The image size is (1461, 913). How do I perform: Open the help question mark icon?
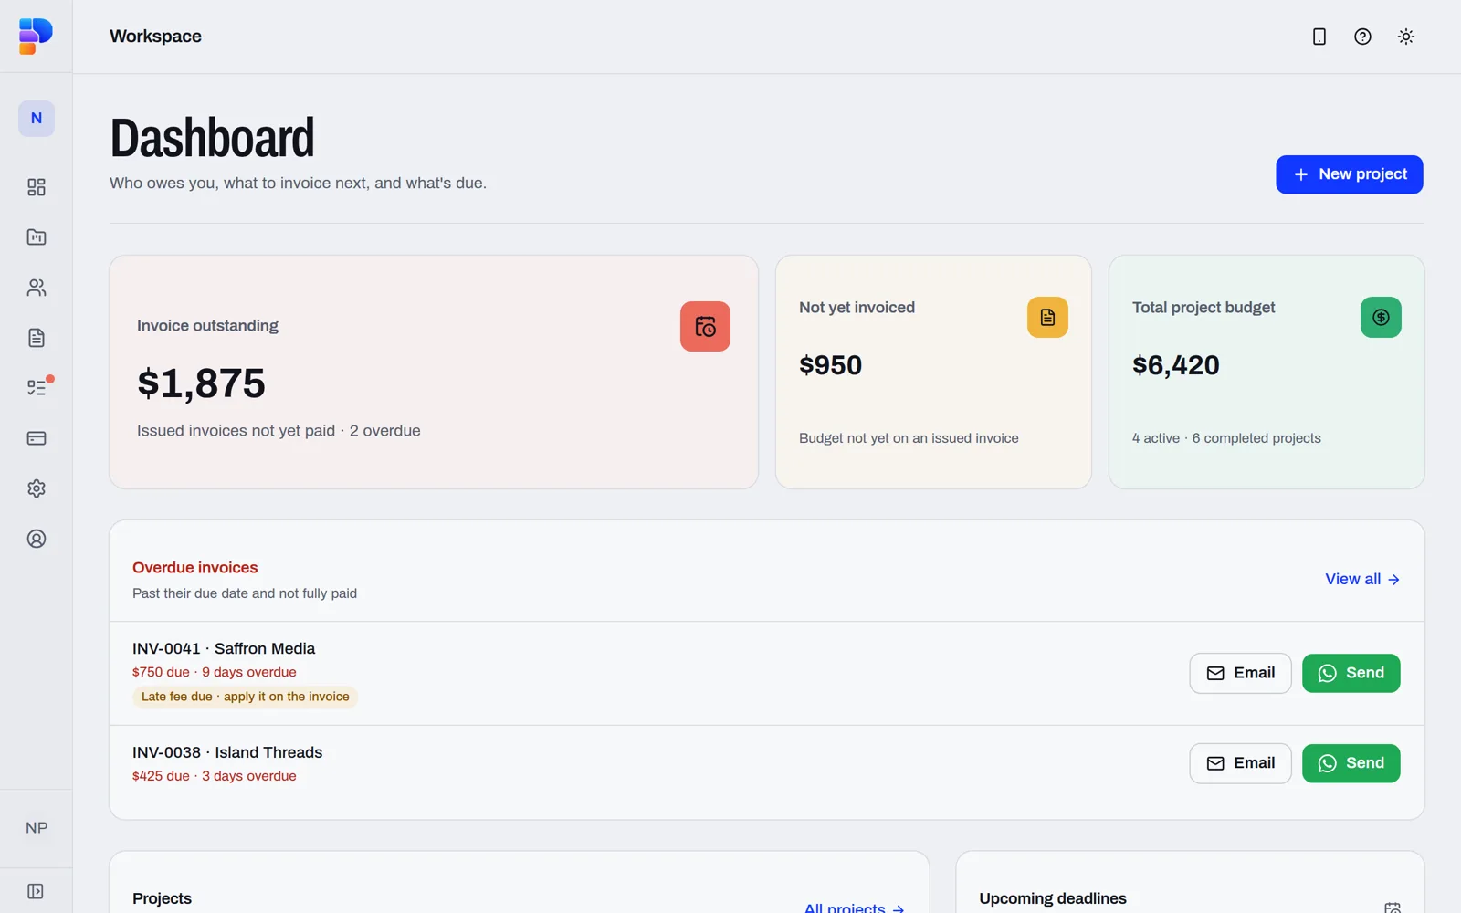click(x=1362, y=37)
